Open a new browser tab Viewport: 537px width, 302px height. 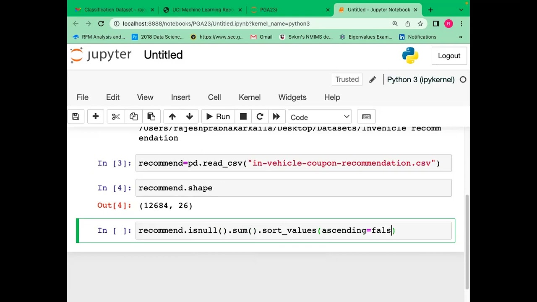click(430, 10)
